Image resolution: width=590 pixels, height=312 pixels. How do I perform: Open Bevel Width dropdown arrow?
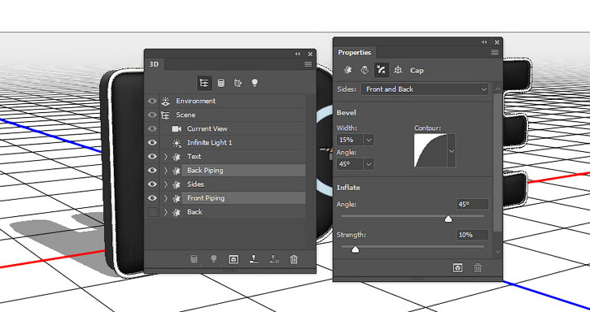369,140
